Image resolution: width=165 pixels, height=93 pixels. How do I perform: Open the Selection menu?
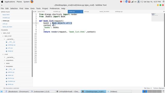(x=14, y=9)
